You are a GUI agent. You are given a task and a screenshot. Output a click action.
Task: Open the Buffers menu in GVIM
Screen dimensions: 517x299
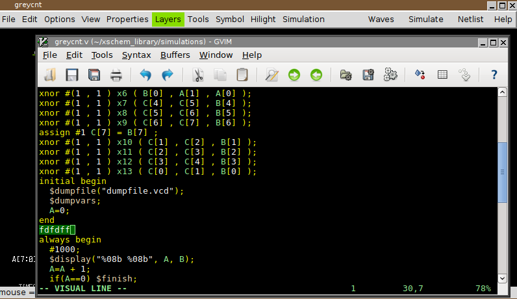175,55
